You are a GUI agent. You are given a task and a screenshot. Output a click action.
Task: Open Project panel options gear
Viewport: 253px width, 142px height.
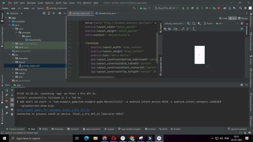pos(60,13)
